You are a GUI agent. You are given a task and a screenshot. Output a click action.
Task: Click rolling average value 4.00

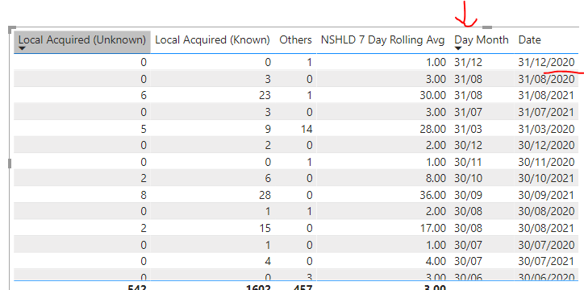[x=436, y=262]
